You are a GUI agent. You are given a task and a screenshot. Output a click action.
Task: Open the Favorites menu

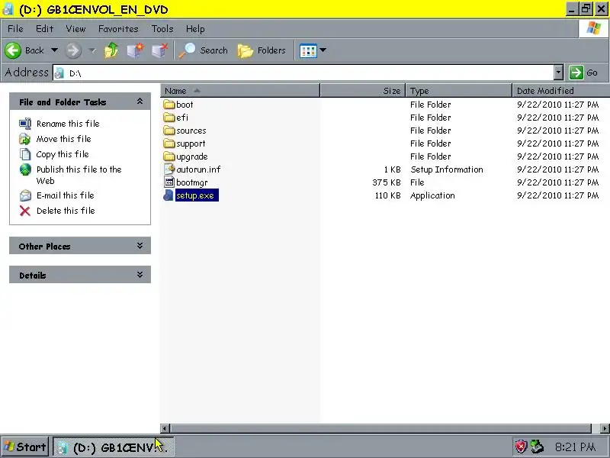[x=118, y=29]
